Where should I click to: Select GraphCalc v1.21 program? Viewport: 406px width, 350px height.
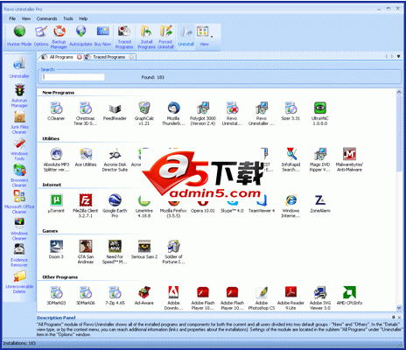(144, 114)
